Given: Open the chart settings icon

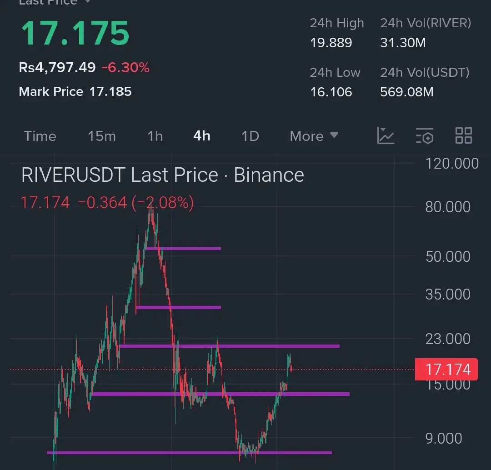Looking at the screenshot, I should tap(425, 135).
